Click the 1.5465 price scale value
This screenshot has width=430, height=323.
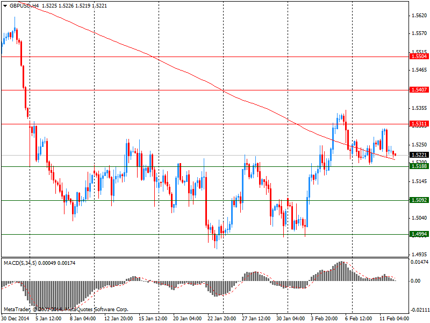click(x=420, y=70)
